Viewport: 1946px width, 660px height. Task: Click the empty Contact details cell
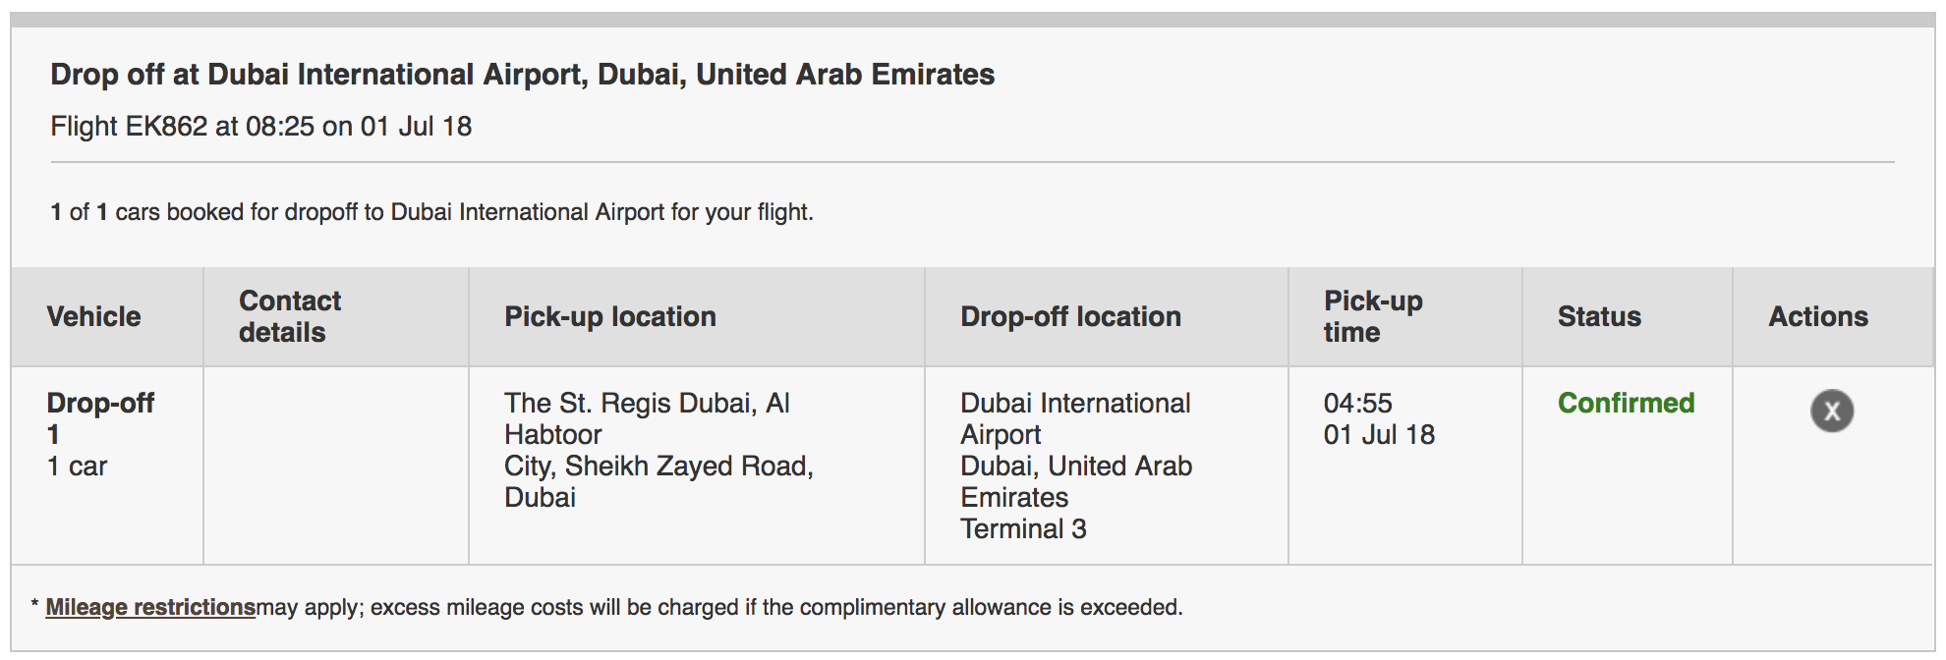pyautogui.click(x=335, y=466)
